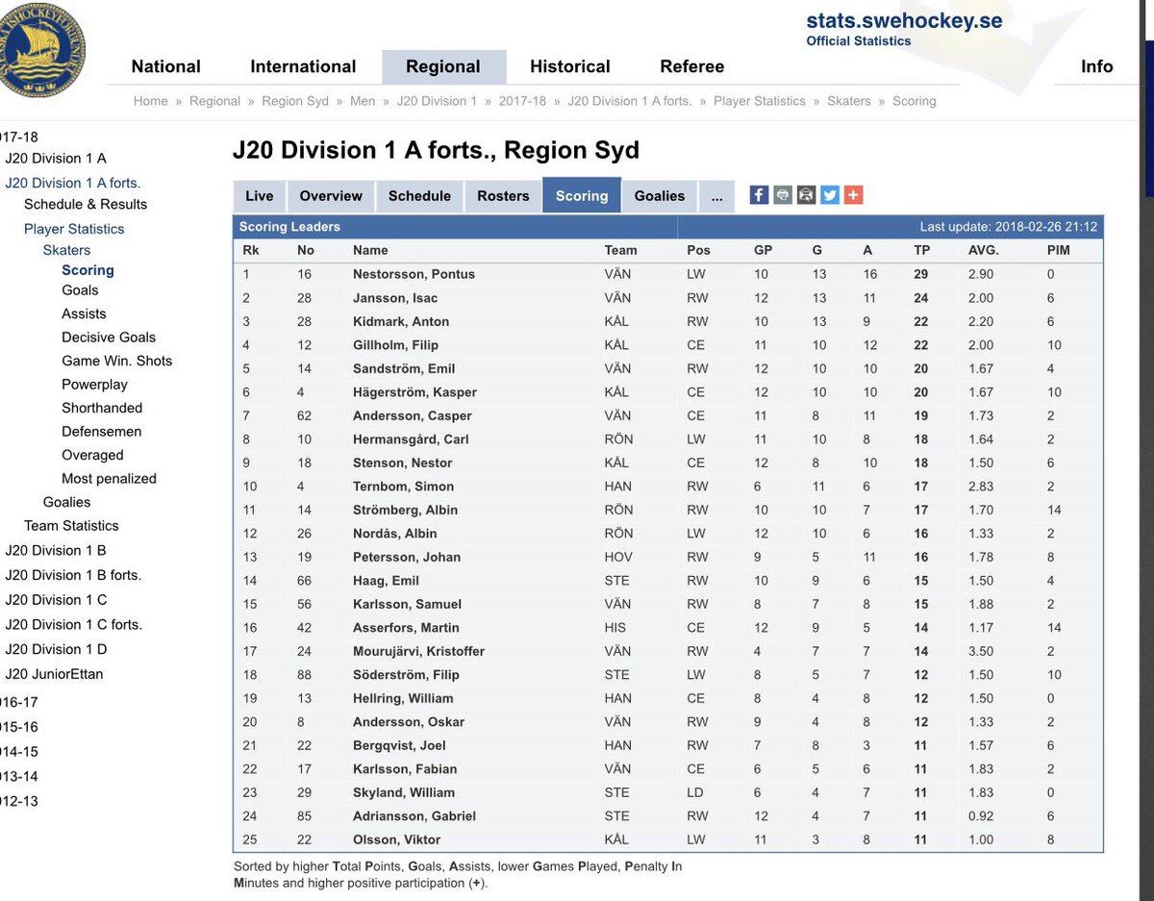Click the email envelope share icon

(x=806, y=195)
